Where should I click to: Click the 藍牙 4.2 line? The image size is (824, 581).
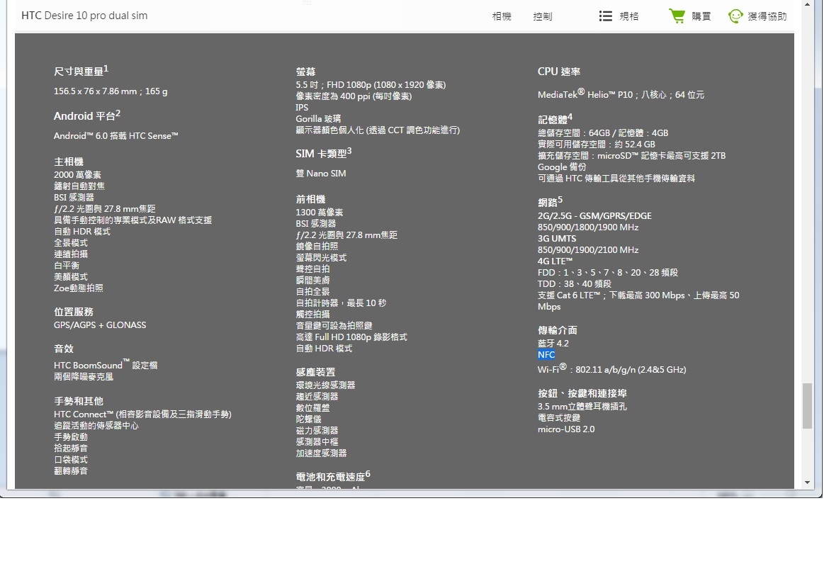[x=553, y=344]
